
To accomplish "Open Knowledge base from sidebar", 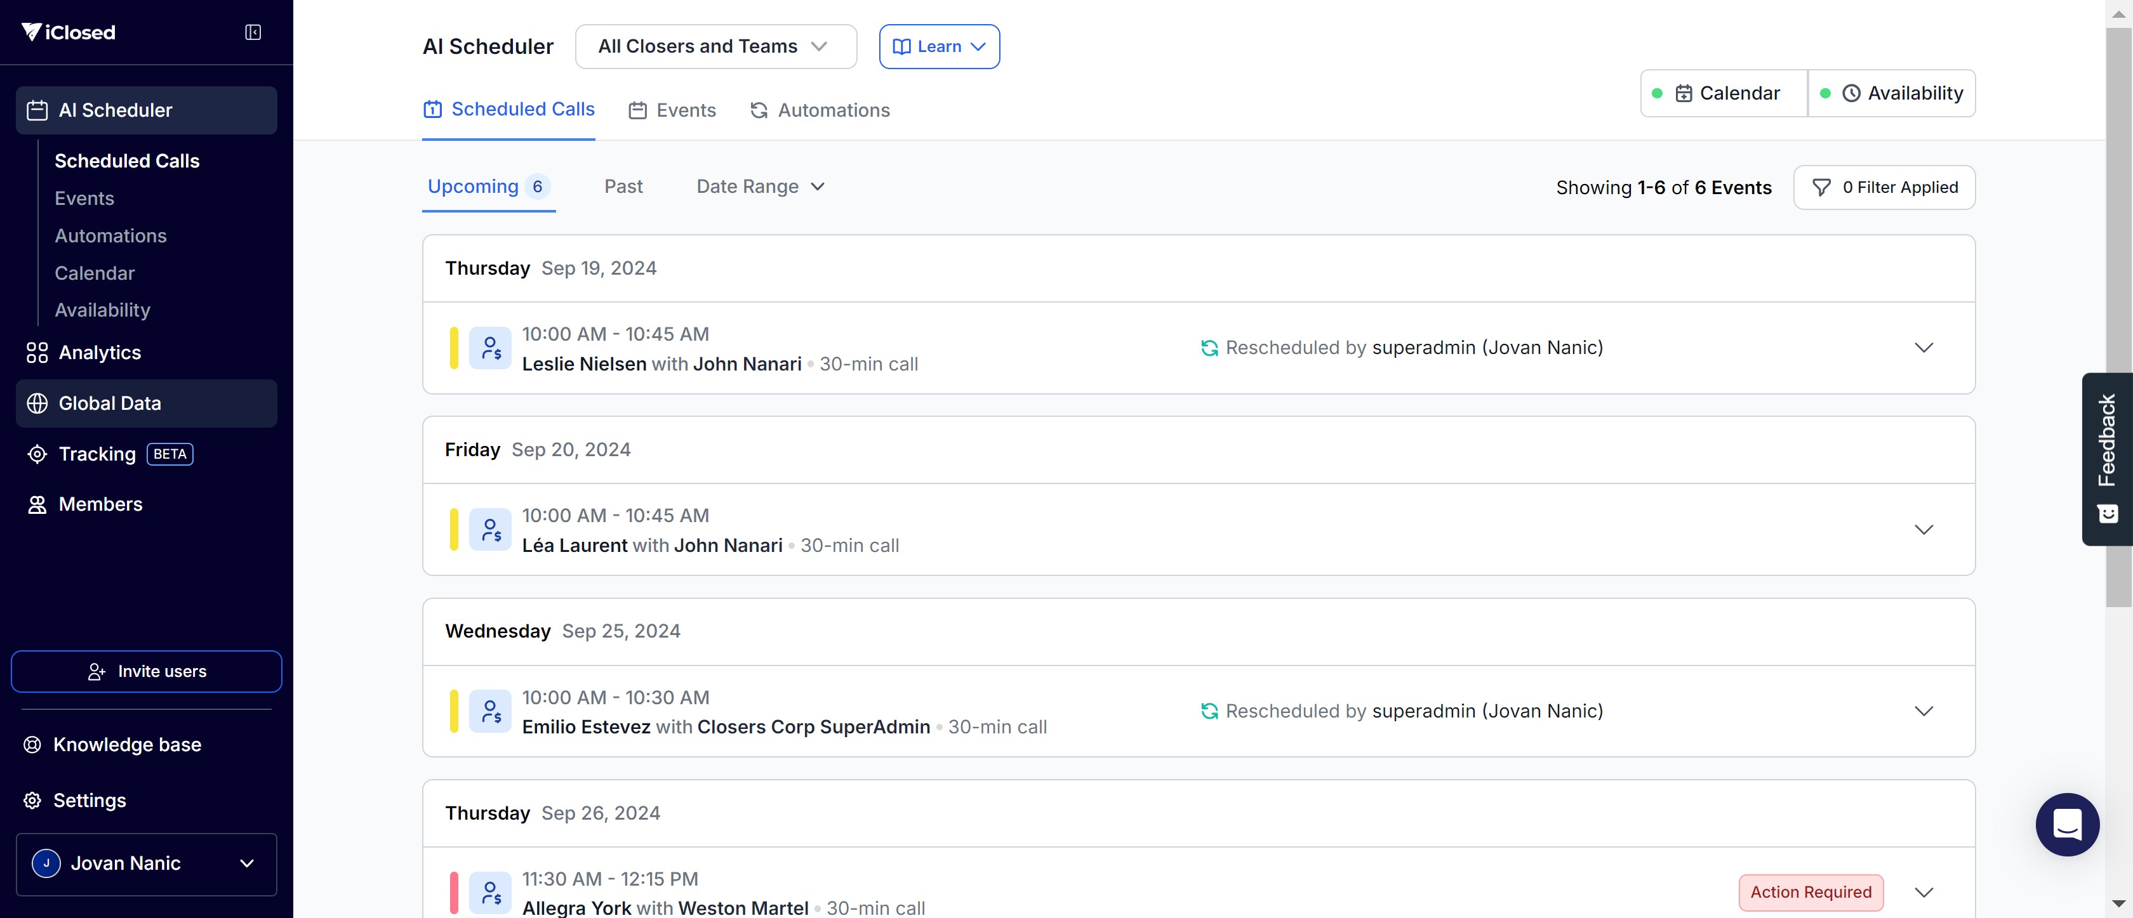I will pyautogui.click(x=127, y=744).
